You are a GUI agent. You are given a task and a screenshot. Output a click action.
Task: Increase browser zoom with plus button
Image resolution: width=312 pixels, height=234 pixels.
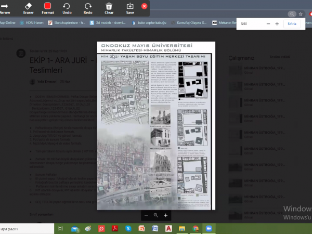pos(277,24)
